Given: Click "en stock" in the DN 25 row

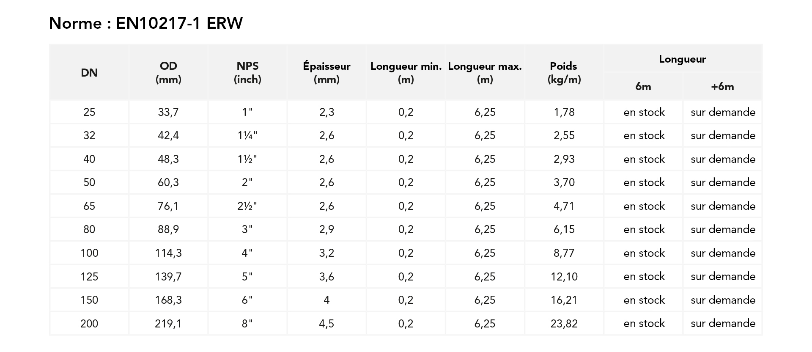Looking at the screenshot, I should (644, 112).
